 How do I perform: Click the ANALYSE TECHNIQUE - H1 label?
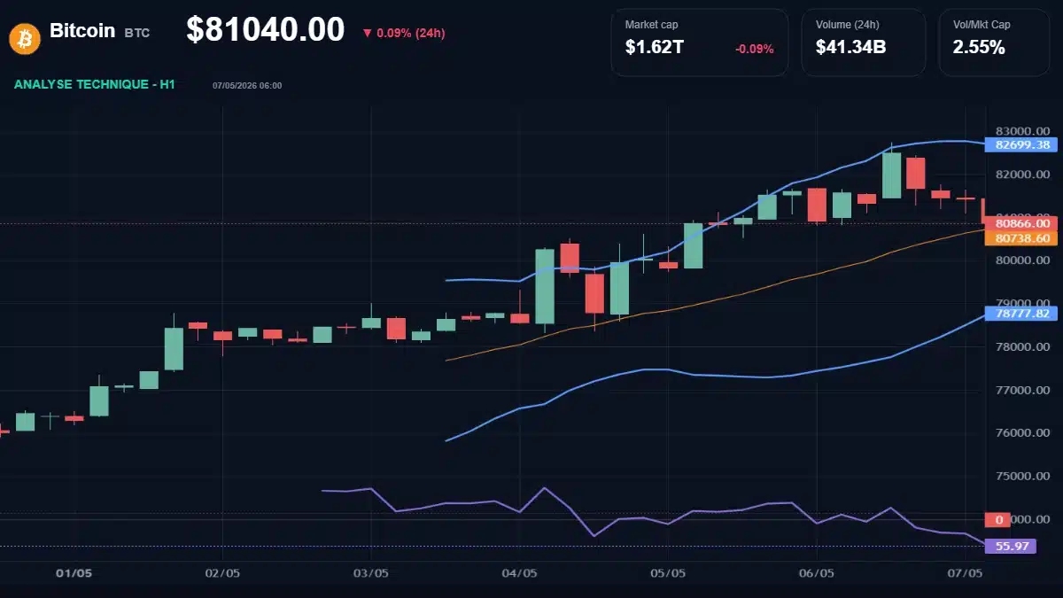[x=95, y=84]
